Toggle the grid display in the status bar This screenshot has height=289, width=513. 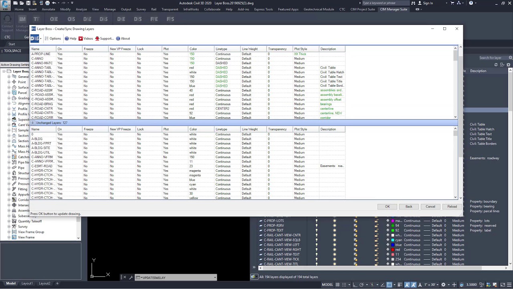(337, 285)
